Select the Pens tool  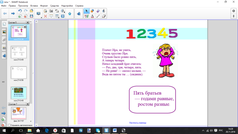[x=86, y=16]
